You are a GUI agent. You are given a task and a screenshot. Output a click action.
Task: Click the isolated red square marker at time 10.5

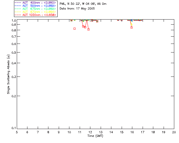coord(75,28)
